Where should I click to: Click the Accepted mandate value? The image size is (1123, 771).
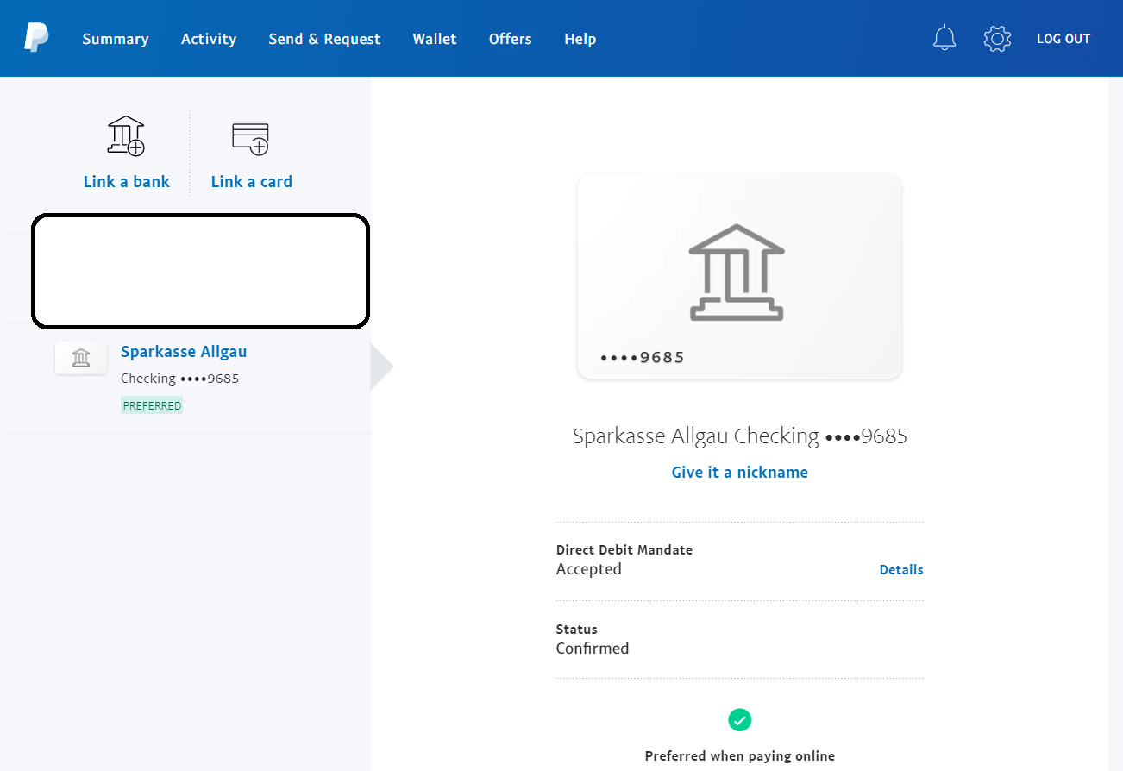(588, 569)
